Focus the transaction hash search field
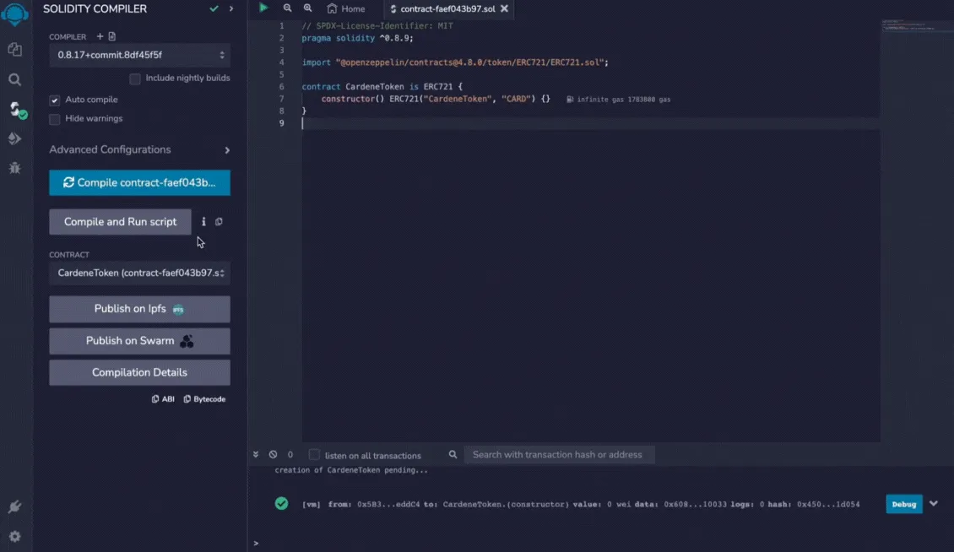The width and height of the screenshot is (954, 552). pos(559,455)
